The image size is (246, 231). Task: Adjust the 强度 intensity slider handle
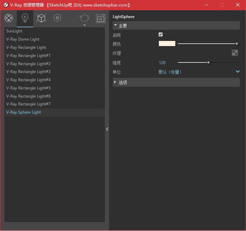pyautogui.click(x=208, y=62)
